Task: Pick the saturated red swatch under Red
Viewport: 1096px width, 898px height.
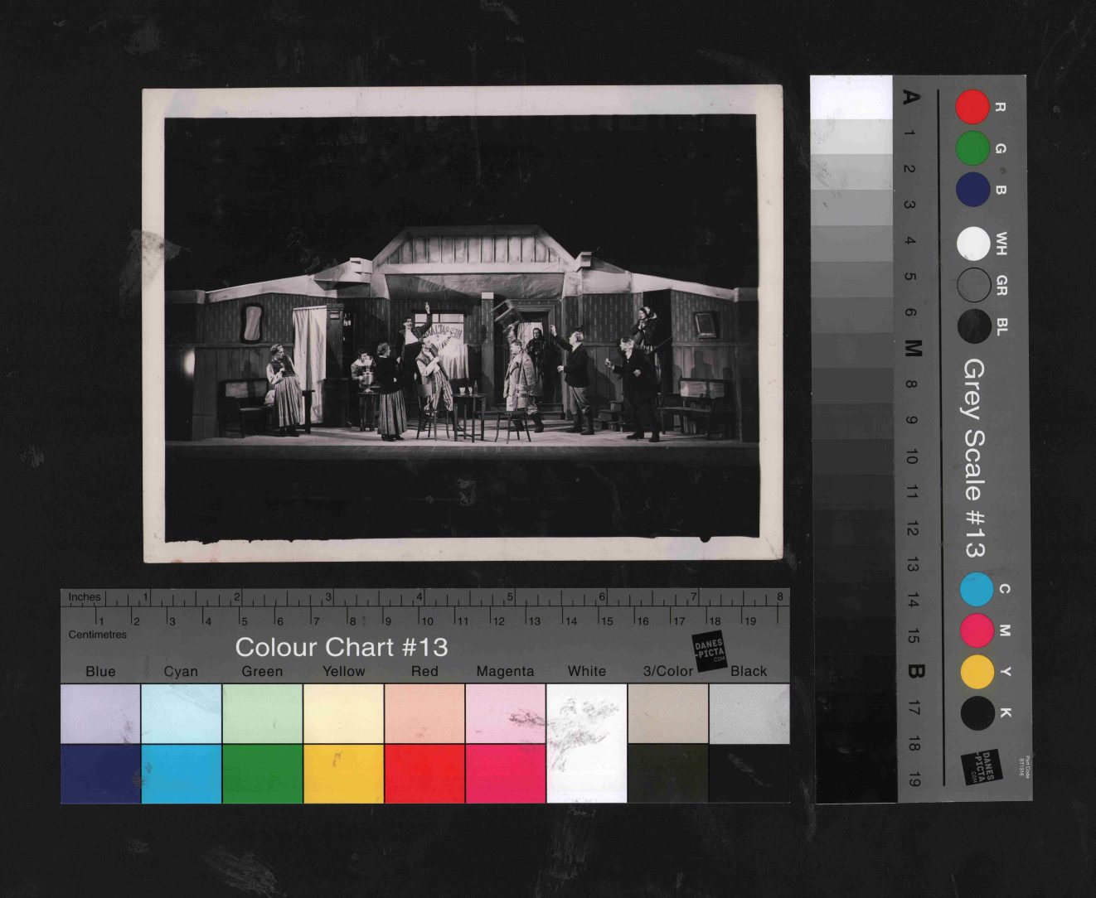Action: pyautogui.click(x=424, y=774)
